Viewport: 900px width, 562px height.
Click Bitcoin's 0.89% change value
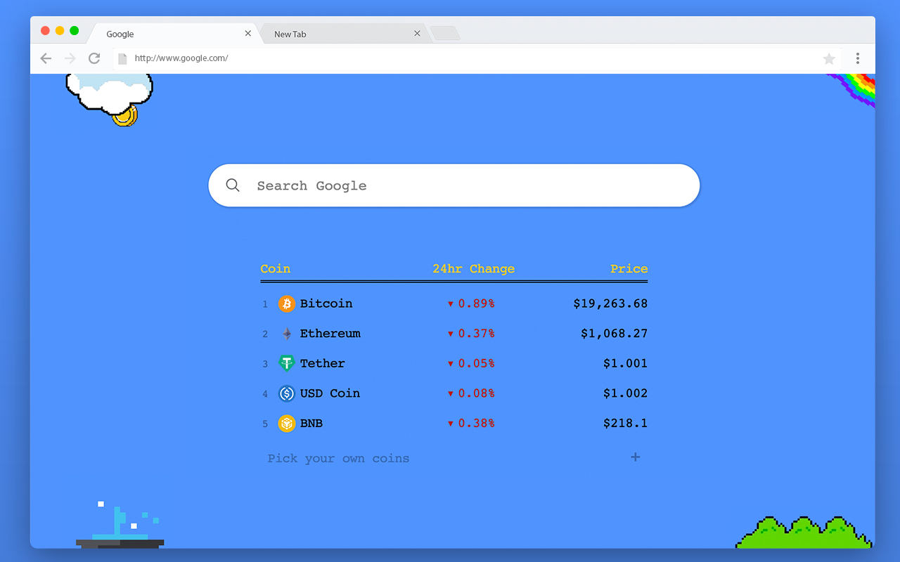[477, 303]
